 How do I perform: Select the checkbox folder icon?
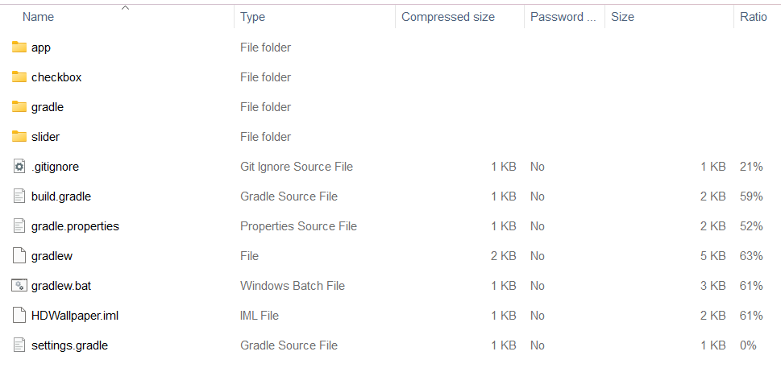pos(19,77)
